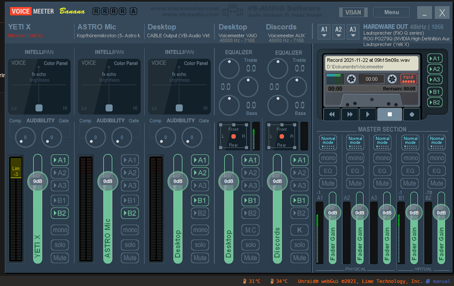Solo the ASTRO Mic strip
This screenshot has height=286, width=454.
click(130, 245)
